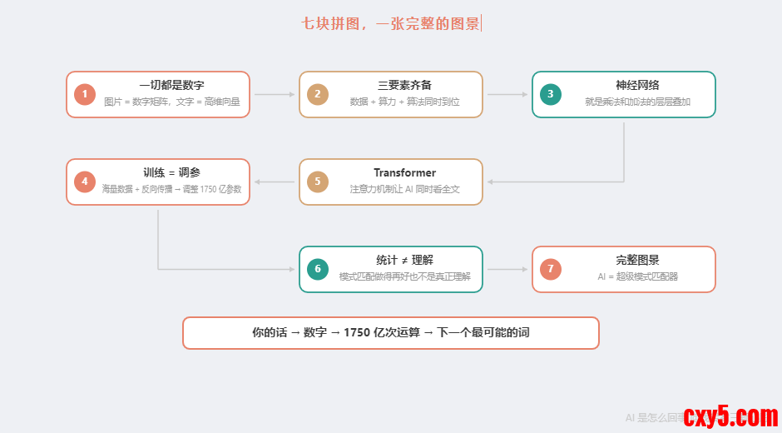This screenshot has height=433, width=782.
Task: Select the 三要素齐备 card title
Action: [x=404, y=85]
